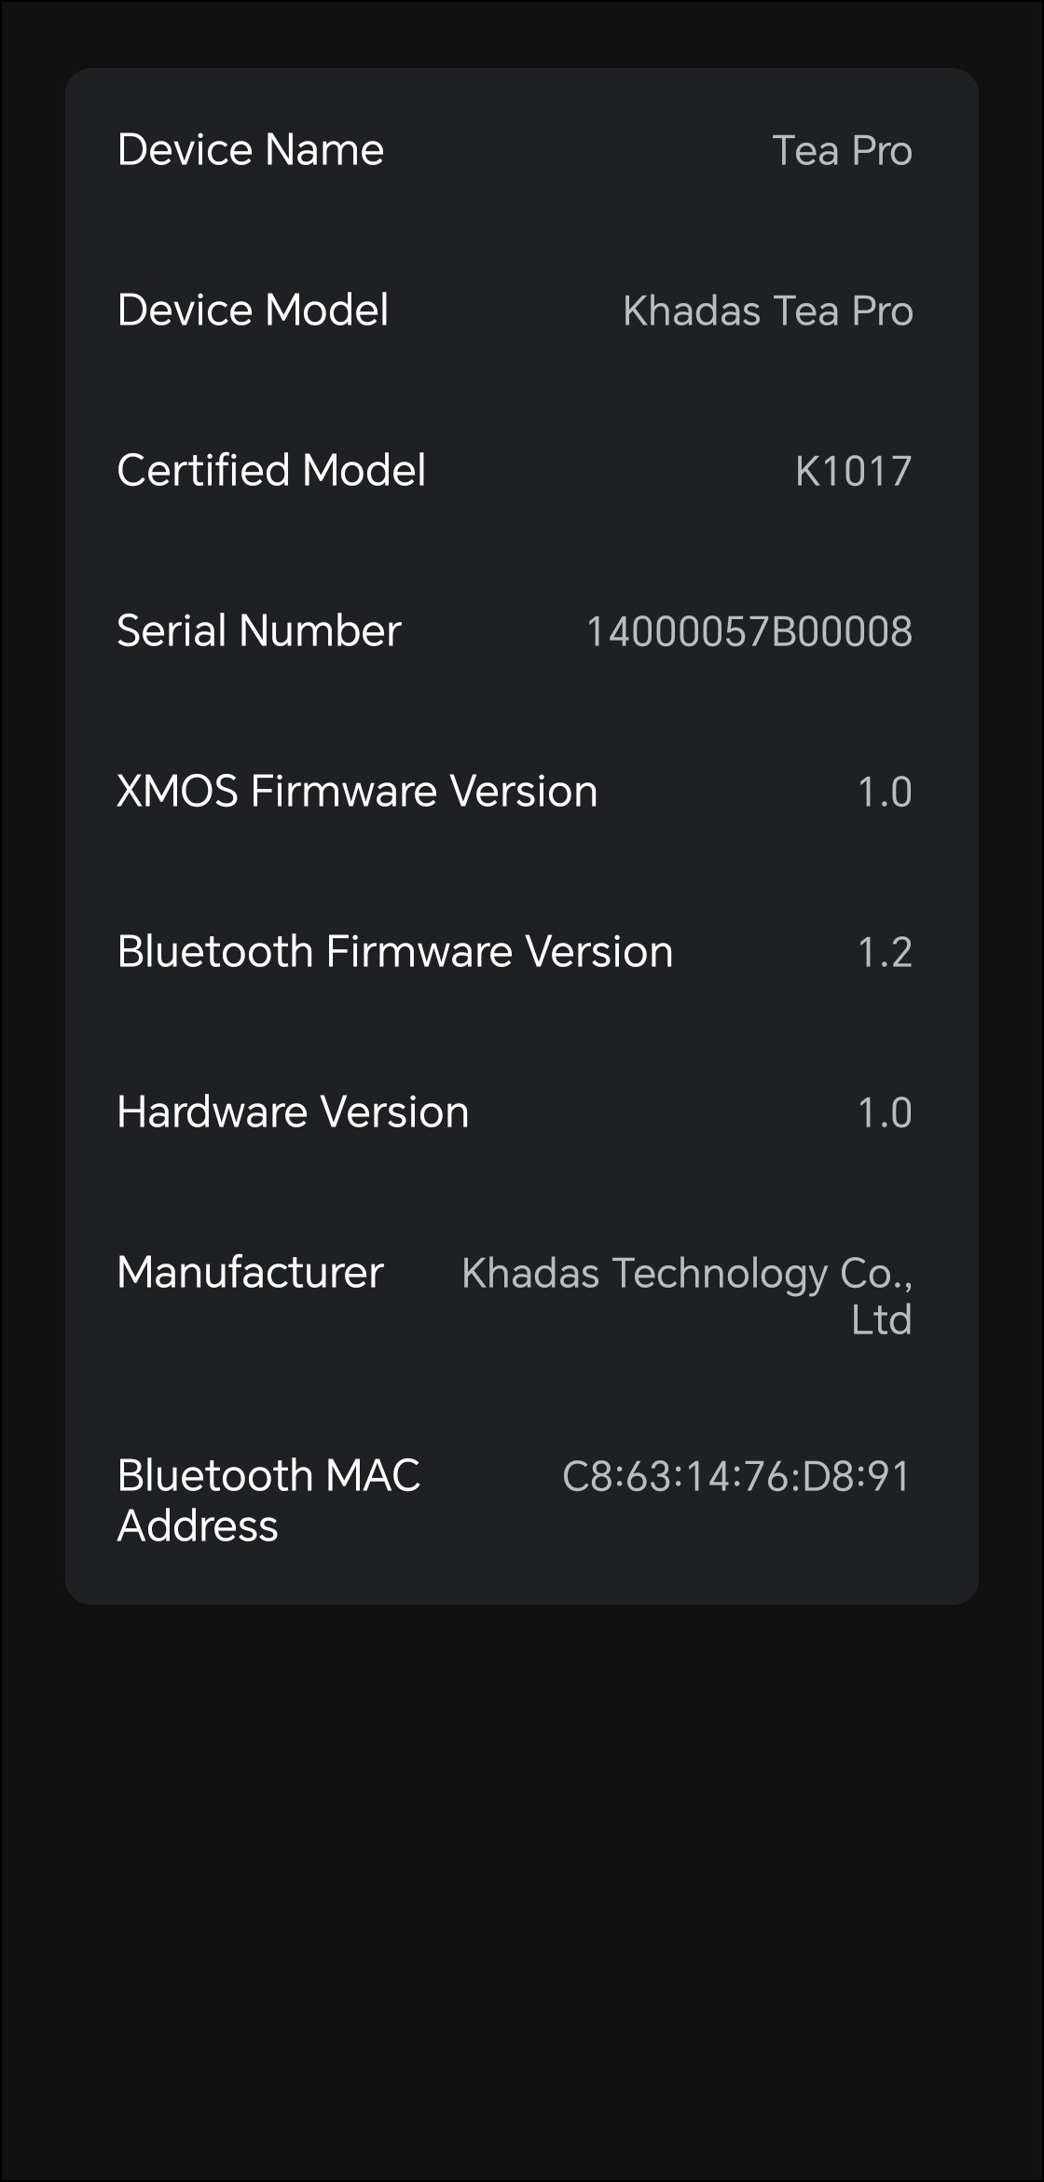Tap the Bluetooth MAC Address label
This screenshot has height=2182, width=1044.
268,1500
